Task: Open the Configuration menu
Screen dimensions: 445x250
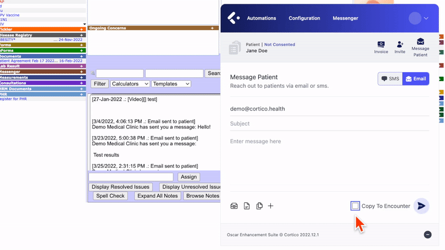Action: click(304, 18)
